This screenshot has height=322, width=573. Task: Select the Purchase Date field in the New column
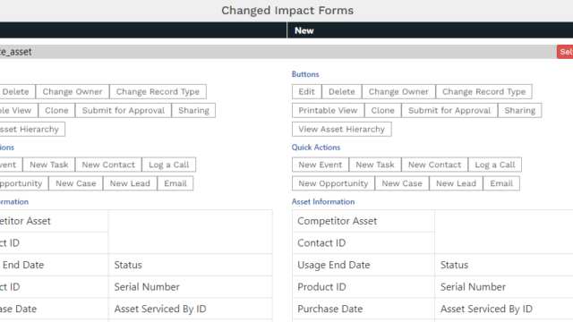coord(363,309)
